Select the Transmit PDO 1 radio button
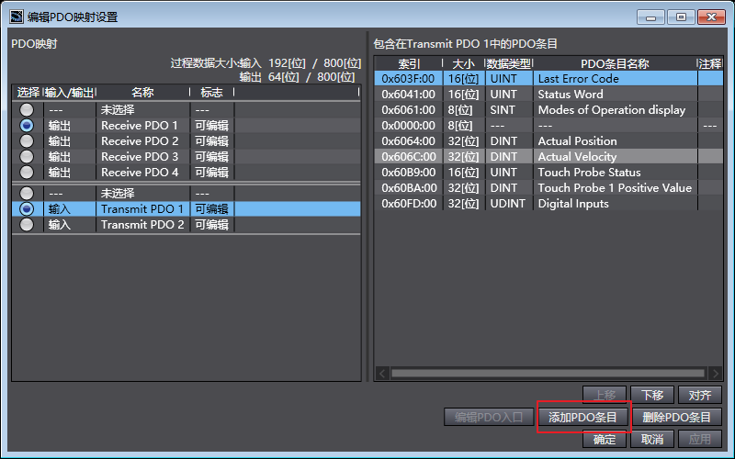The width and height of the screenshot is (735, 459). (x=27, y=209)
